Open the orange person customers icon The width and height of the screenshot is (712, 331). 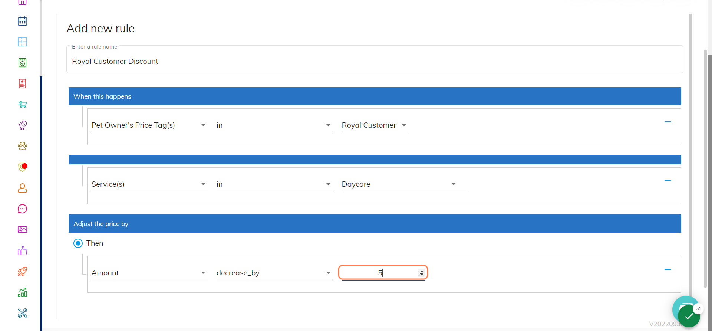point(22,188)
